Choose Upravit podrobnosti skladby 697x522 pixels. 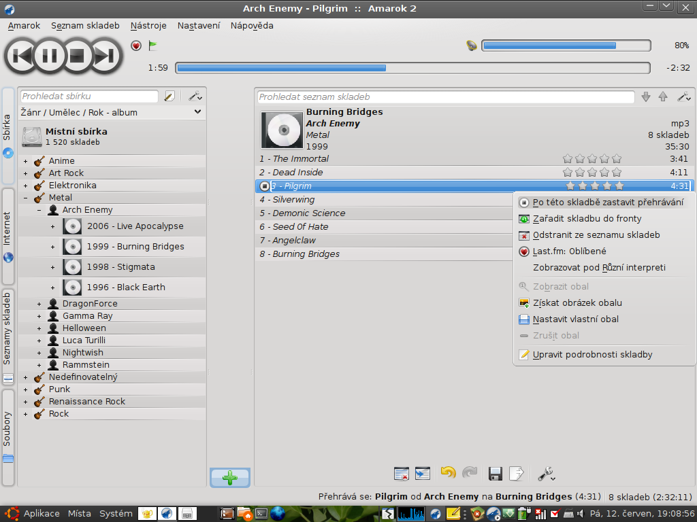point(604,355)
